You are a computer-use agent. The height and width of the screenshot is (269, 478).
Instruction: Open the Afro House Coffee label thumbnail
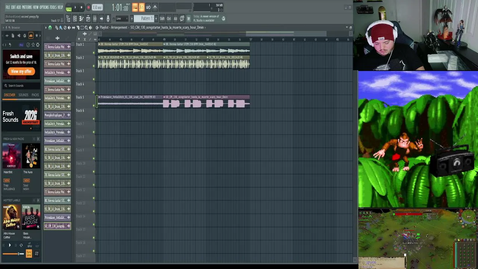coord(12,217)
